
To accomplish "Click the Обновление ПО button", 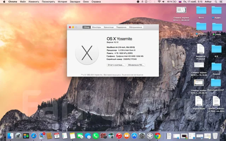I will [136, 65].
